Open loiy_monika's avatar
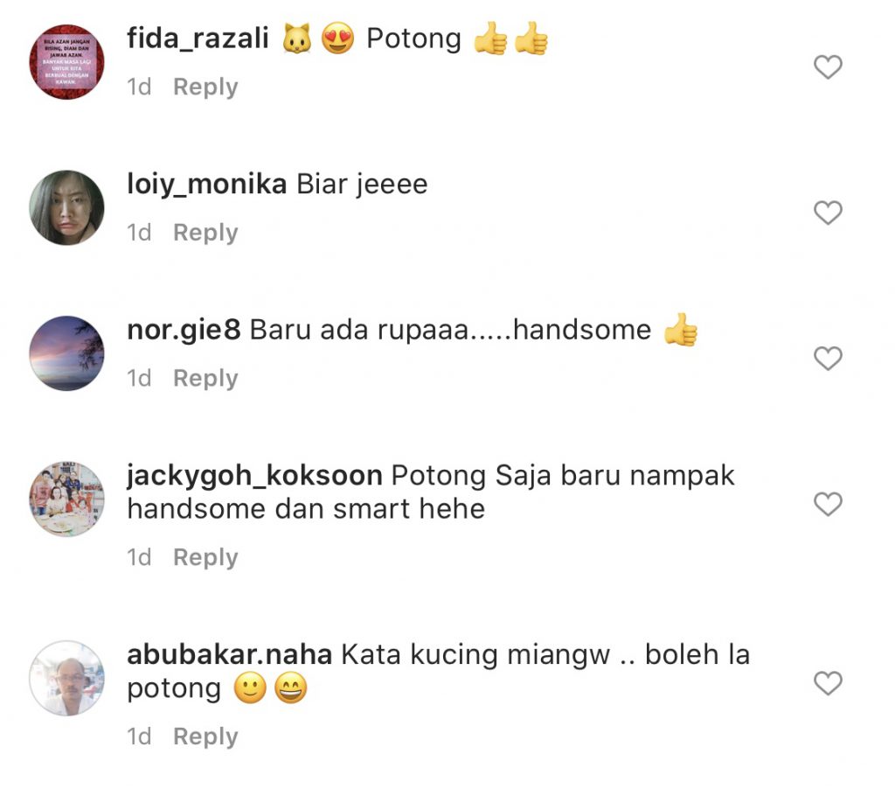The image size is (895, 789). tap(66, 207)
